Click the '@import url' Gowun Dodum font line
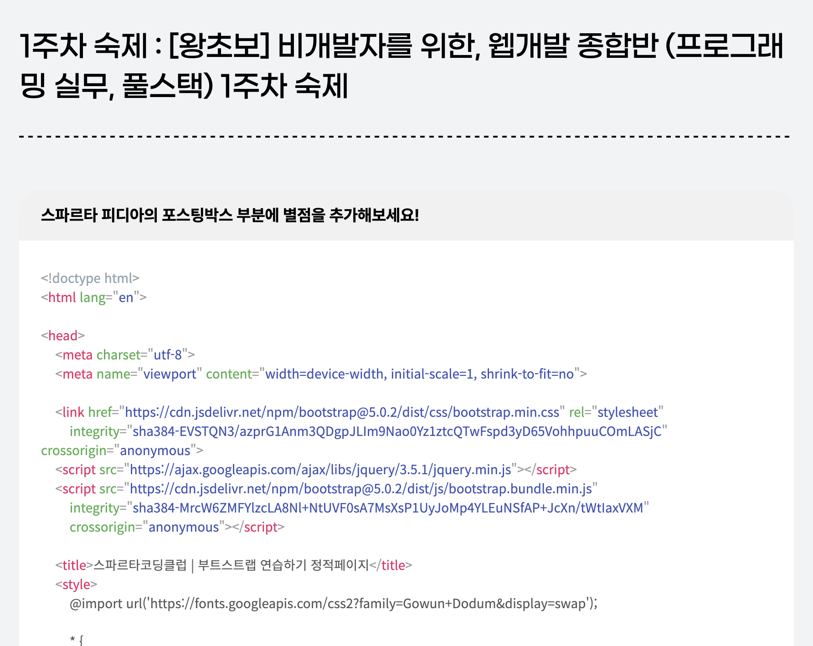The height and width of the screenshot is (646, 813). tap(334, 603)
